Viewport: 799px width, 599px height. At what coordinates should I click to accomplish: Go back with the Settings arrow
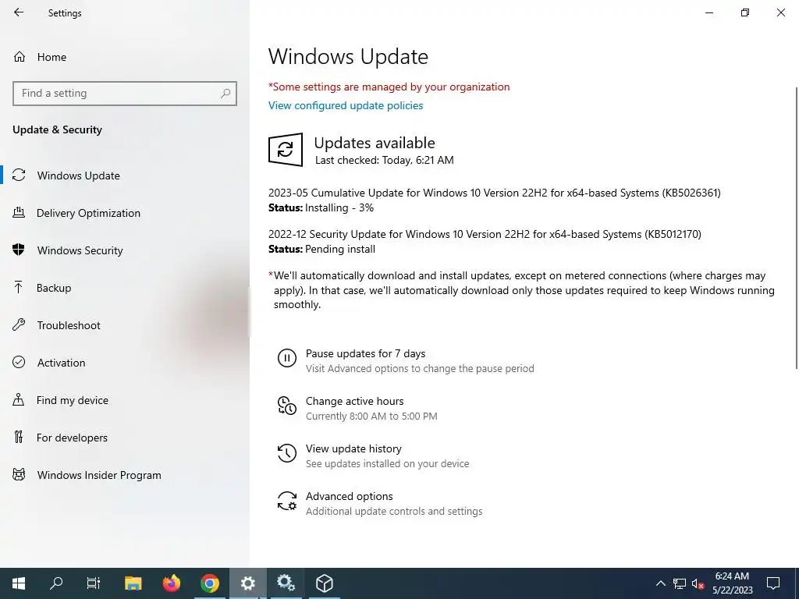click(x=19, y=12)
